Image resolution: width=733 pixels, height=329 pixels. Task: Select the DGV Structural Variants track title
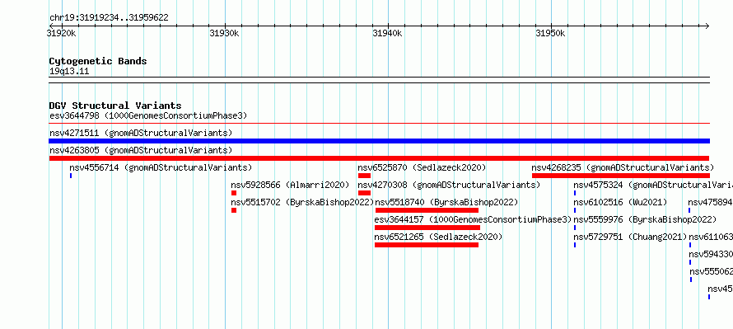(115, 106)
